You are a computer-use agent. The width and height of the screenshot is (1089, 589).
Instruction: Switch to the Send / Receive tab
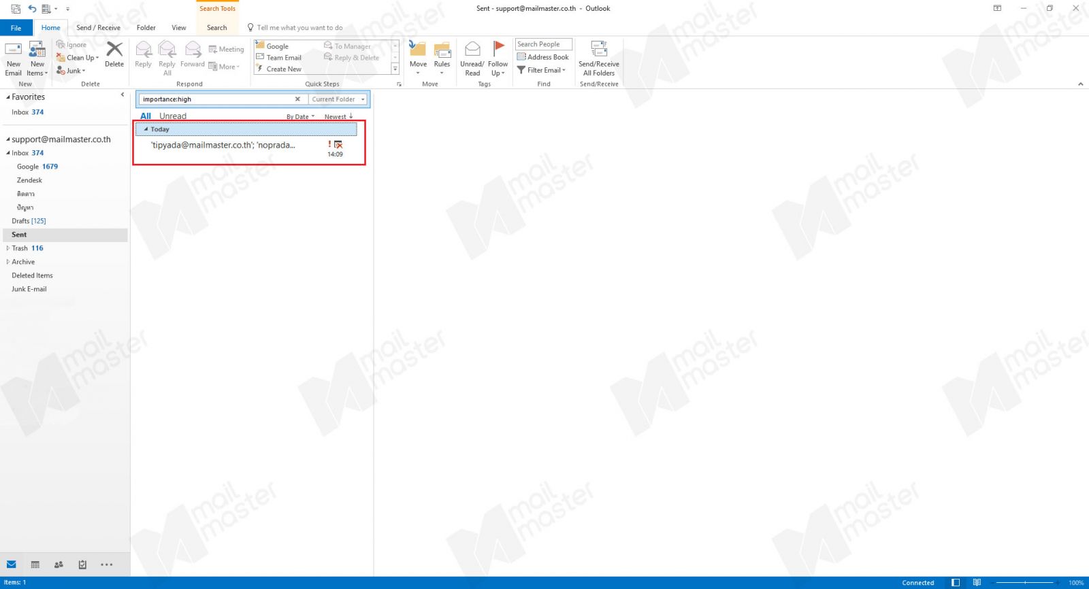pyautogui.click(x=99, y=28)
